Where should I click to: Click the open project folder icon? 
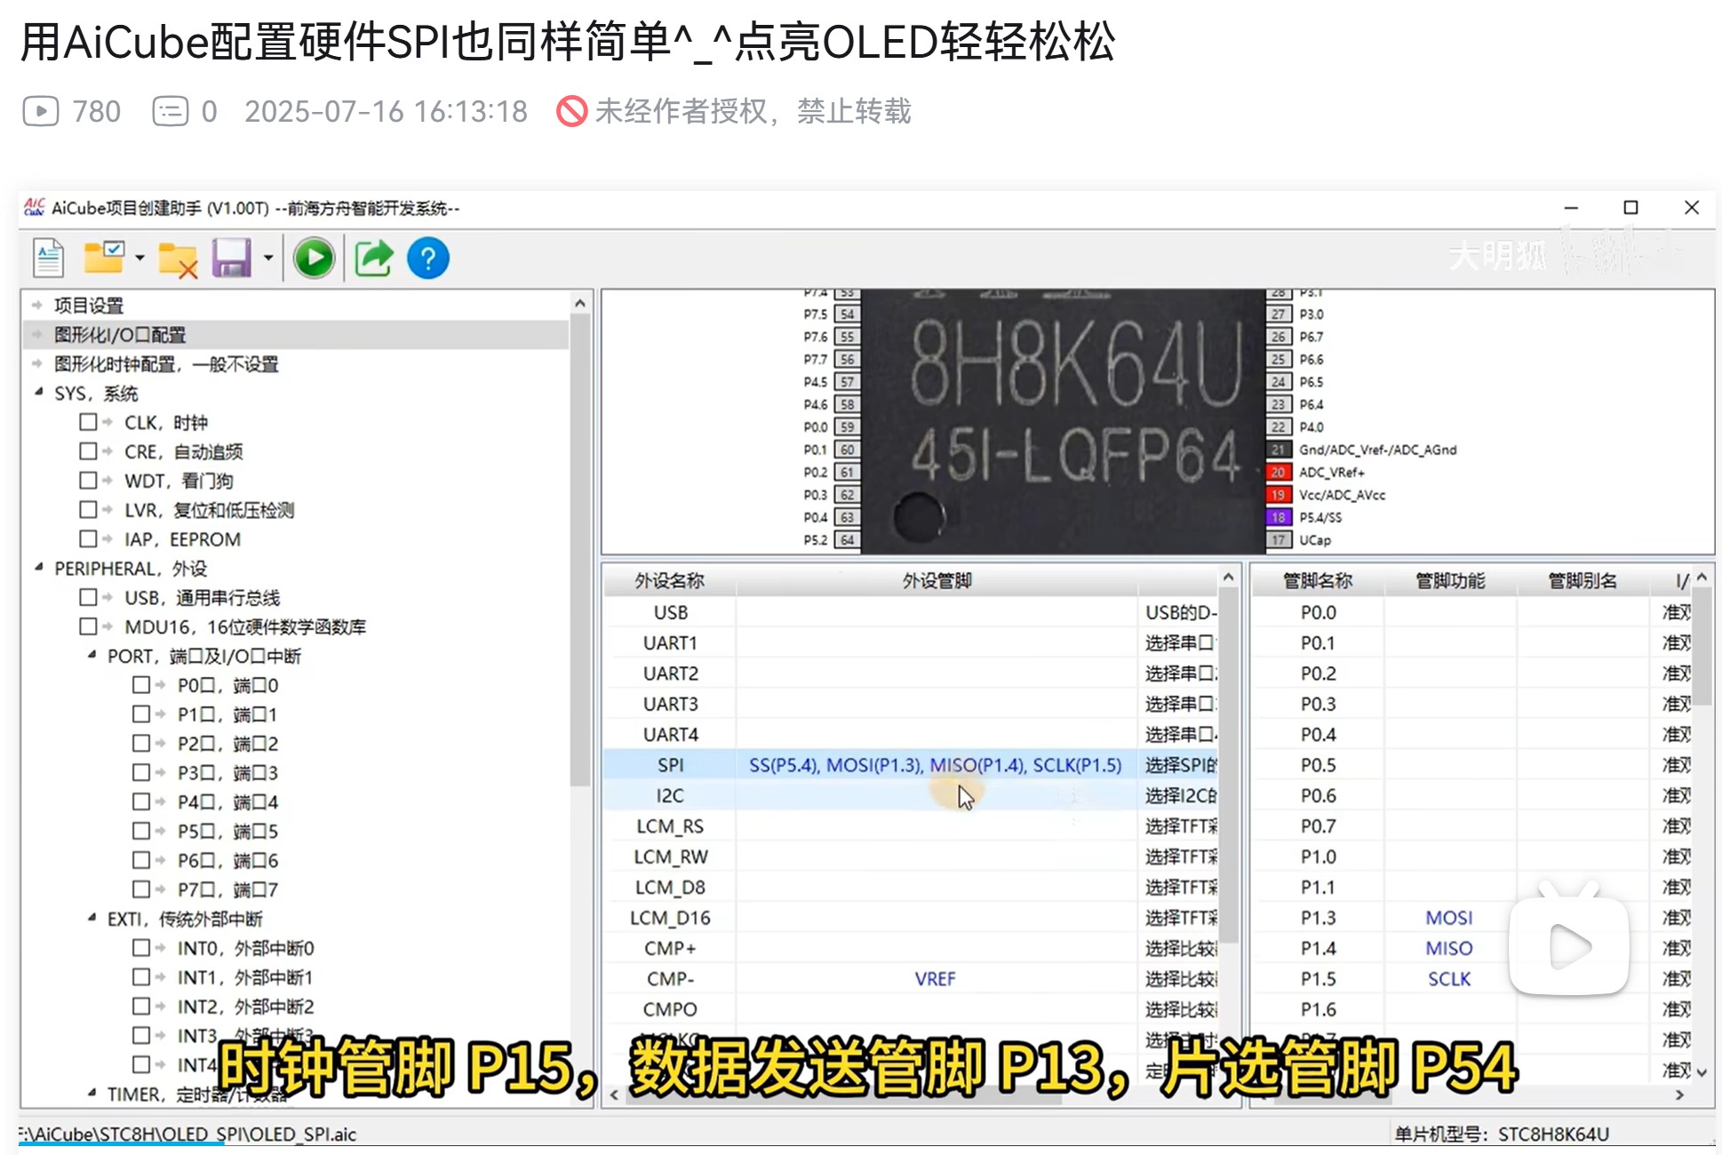pos(103,259)
